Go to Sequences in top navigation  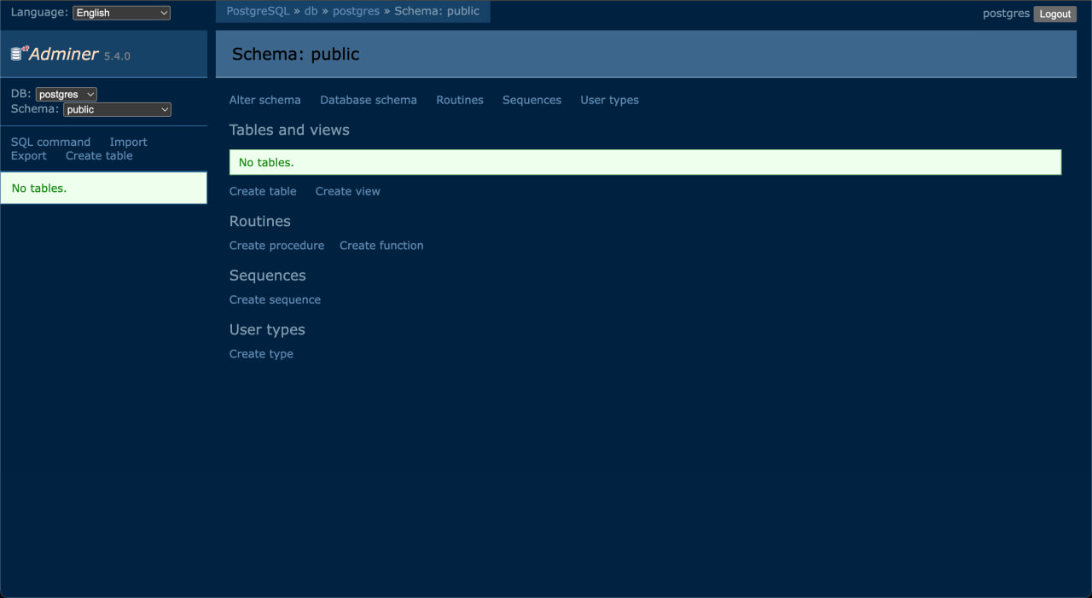pyautogui.click(x=531, y=100)
